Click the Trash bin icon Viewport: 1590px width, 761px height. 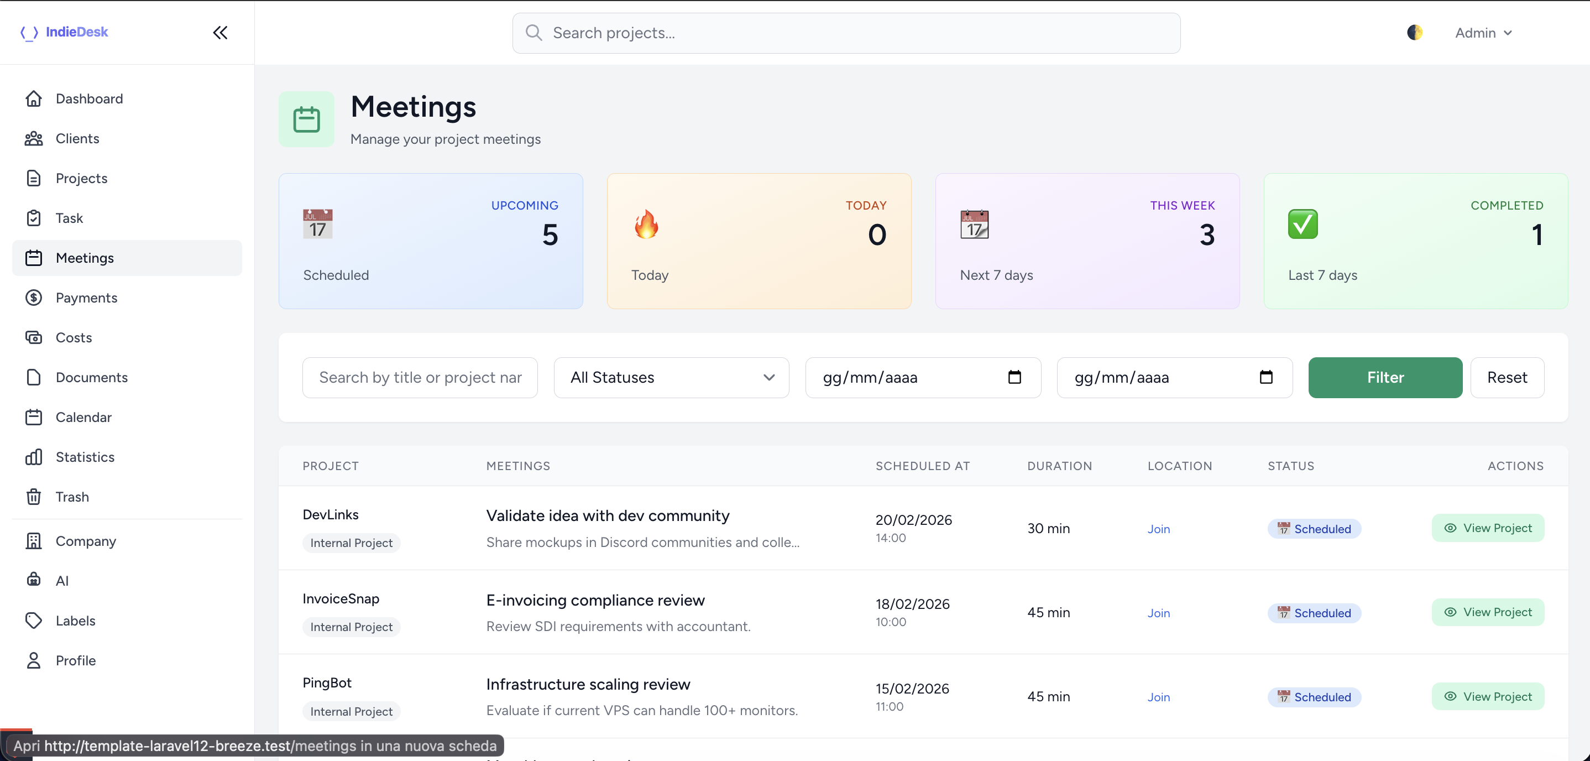tap(33, 497)
